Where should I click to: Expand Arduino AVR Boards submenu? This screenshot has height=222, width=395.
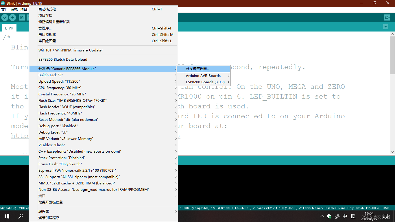coord(203,76)
